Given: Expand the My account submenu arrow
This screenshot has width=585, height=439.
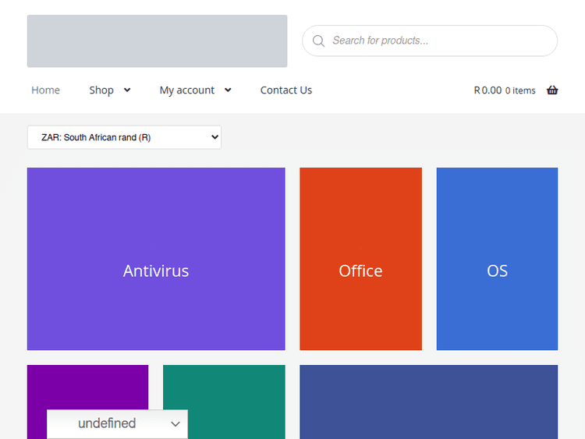Looking at the screenshot, I should 228,90.
